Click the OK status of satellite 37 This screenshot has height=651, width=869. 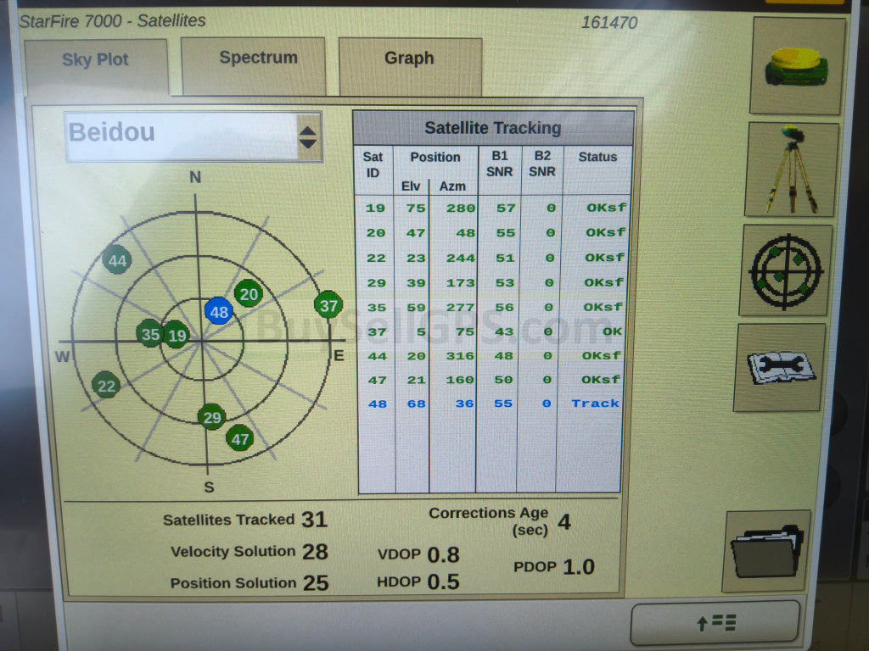613,331
